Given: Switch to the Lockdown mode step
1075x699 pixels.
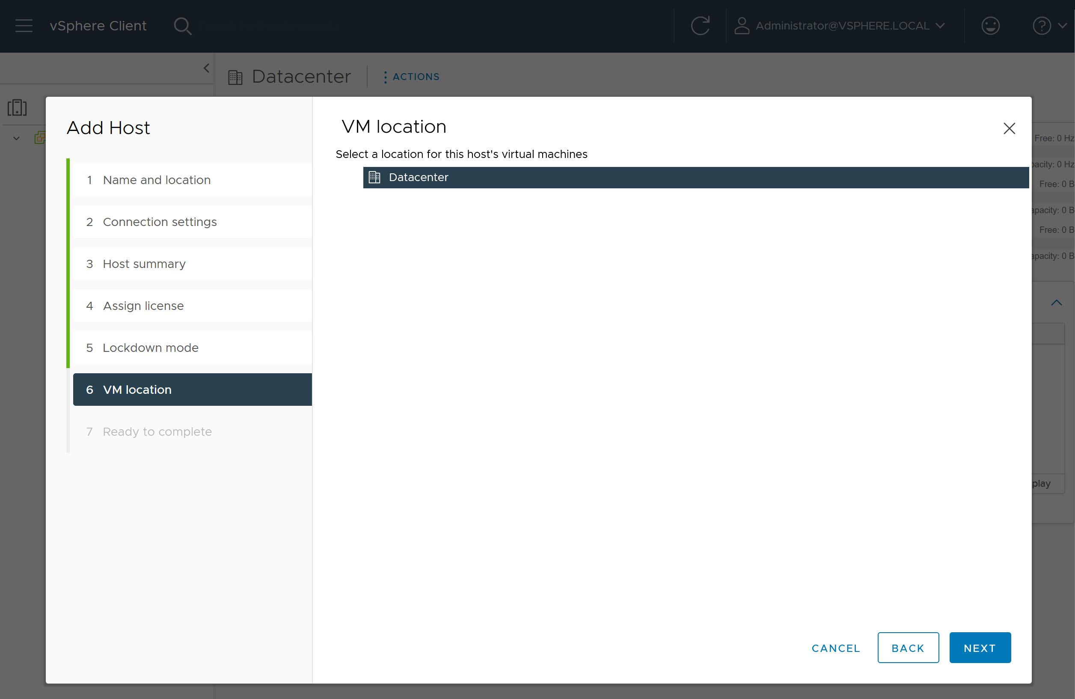Looking at the screenshot, I should pos(150,348).
